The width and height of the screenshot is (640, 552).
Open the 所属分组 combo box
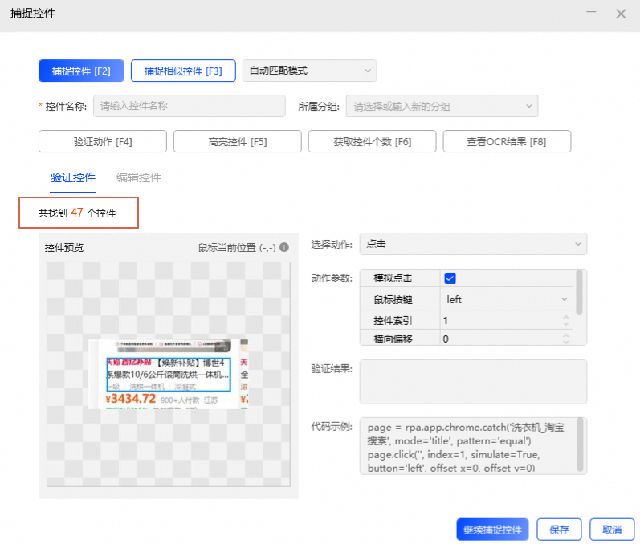pyautogui.click(x=442, y=107)
